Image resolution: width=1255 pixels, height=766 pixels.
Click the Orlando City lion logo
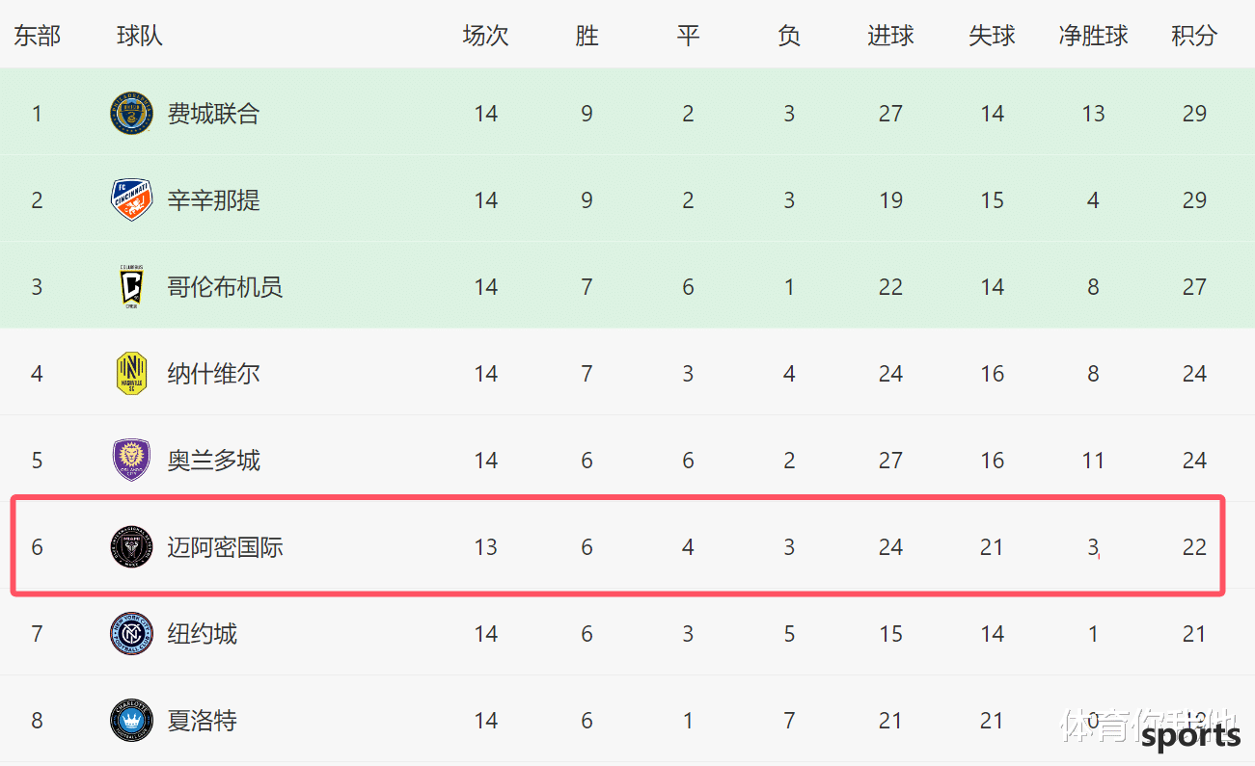[x=131, y=461]
